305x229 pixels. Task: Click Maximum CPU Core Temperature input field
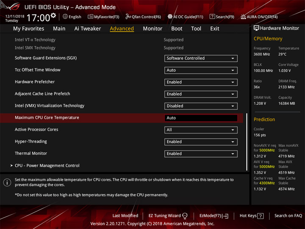coord(201,118)
